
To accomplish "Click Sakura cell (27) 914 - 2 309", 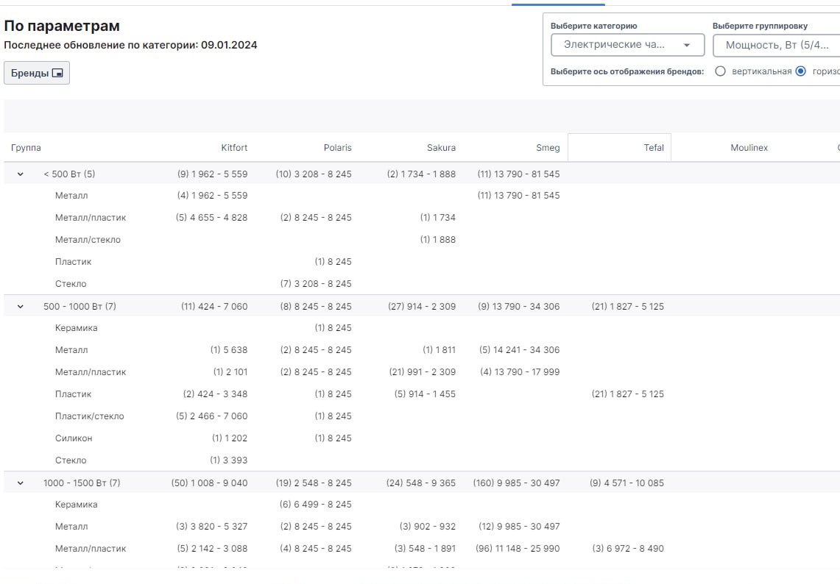I will click(422, 307).
